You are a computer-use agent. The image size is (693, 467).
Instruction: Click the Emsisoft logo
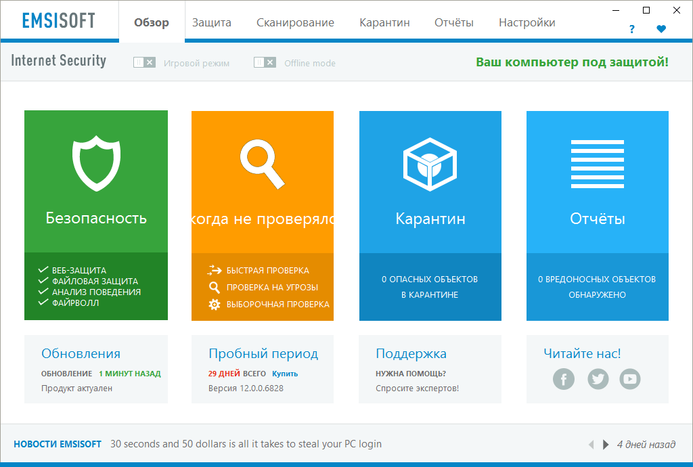point(59,20)
